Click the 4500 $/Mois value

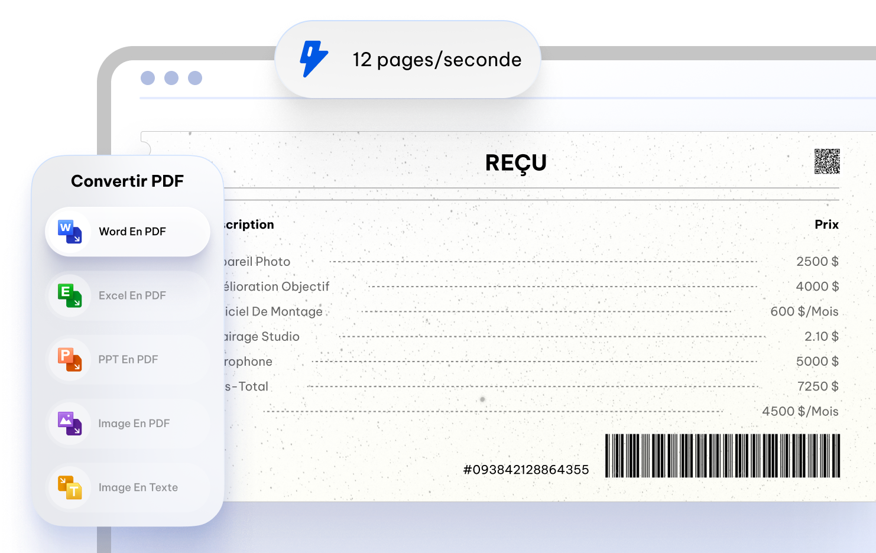[x=800, y=411]
